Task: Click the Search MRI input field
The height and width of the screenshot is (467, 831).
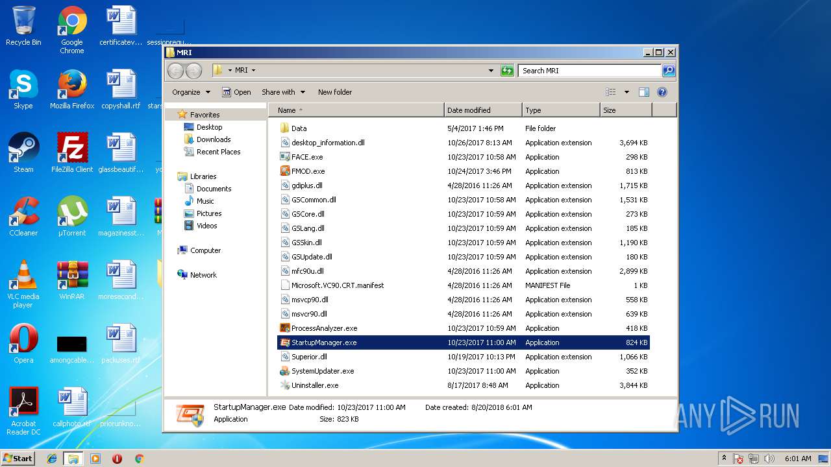Action: click(x=589, y=71)
